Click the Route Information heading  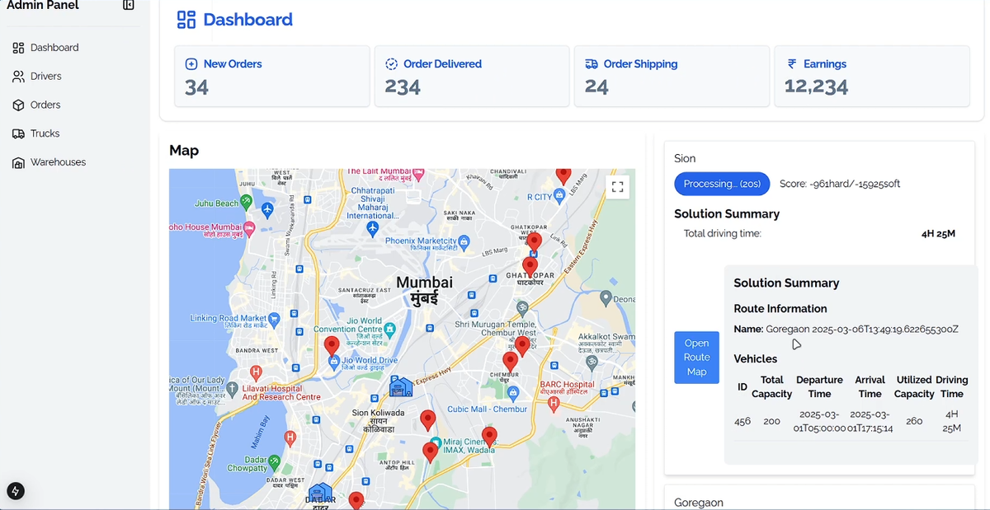(x=780, y=309)
